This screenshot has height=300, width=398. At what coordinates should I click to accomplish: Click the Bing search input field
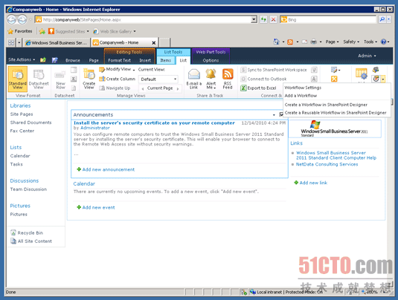[x=331, y=19]
